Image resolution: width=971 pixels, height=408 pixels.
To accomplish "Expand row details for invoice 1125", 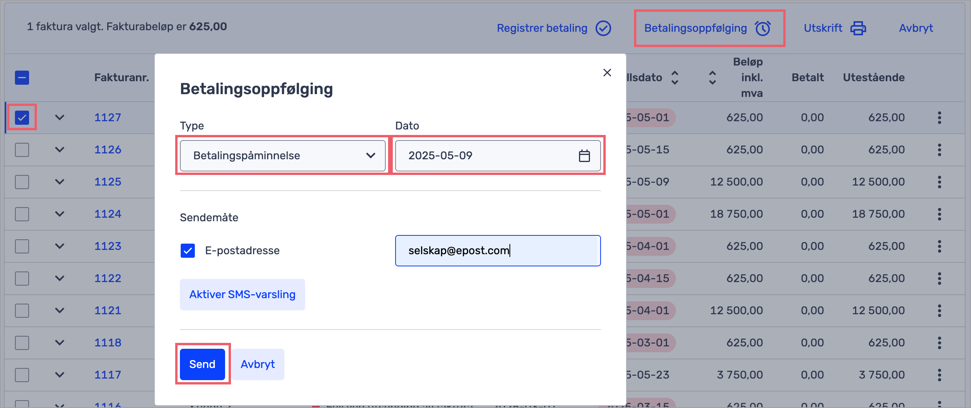I will point(60,182).
